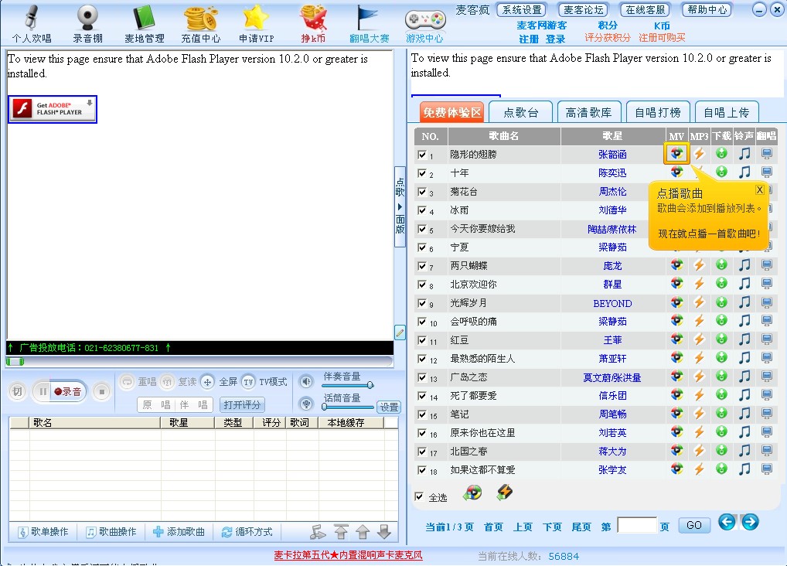Uncheck the checkbox next to 宁夏
This screenshot has width=787, height=566.
(x=421, y=247)
